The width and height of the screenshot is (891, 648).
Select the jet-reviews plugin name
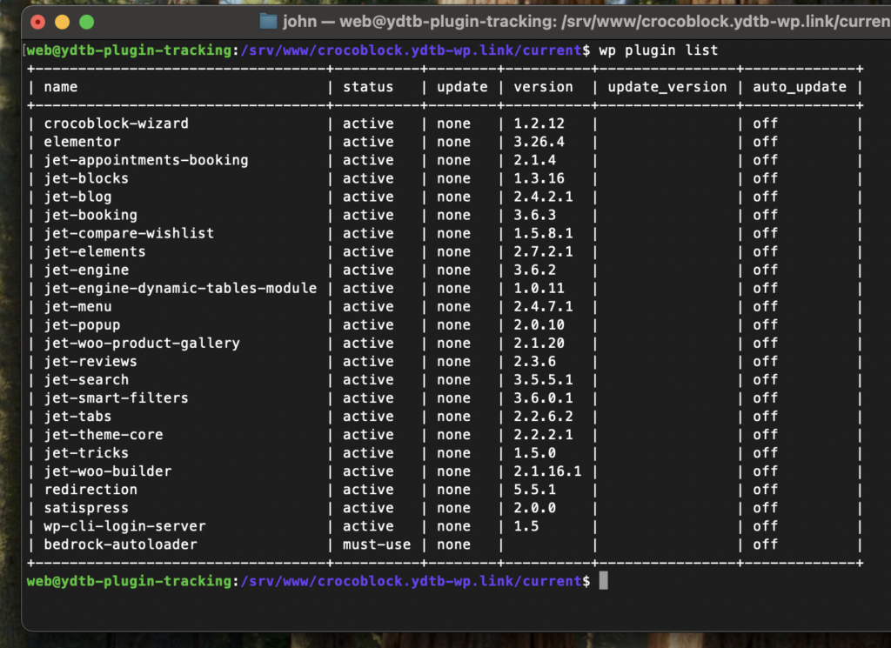tap(90, 361)
